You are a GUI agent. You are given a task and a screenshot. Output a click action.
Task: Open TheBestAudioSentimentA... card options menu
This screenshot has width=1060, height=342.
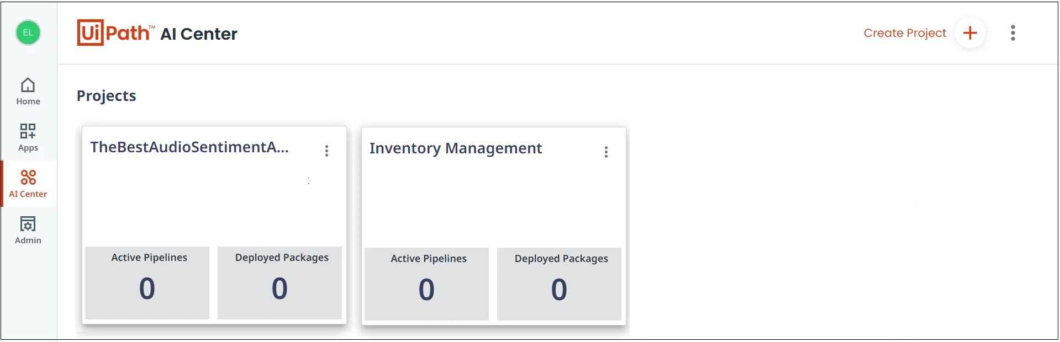click(327, 151)
